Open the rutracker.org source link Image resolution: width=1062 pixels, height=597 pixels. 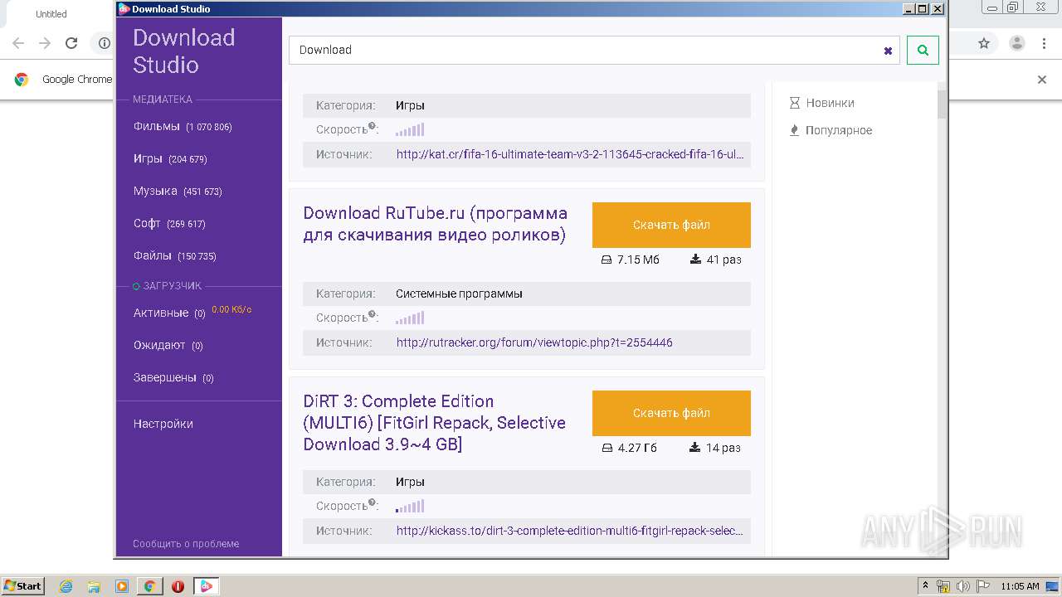click(534, 342)
